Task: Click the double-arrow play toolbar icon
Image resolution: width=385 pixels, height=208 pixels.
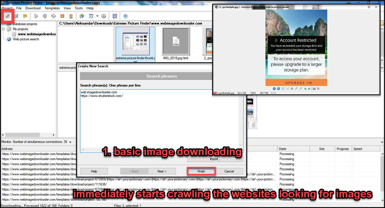Action: coord(54,16)
